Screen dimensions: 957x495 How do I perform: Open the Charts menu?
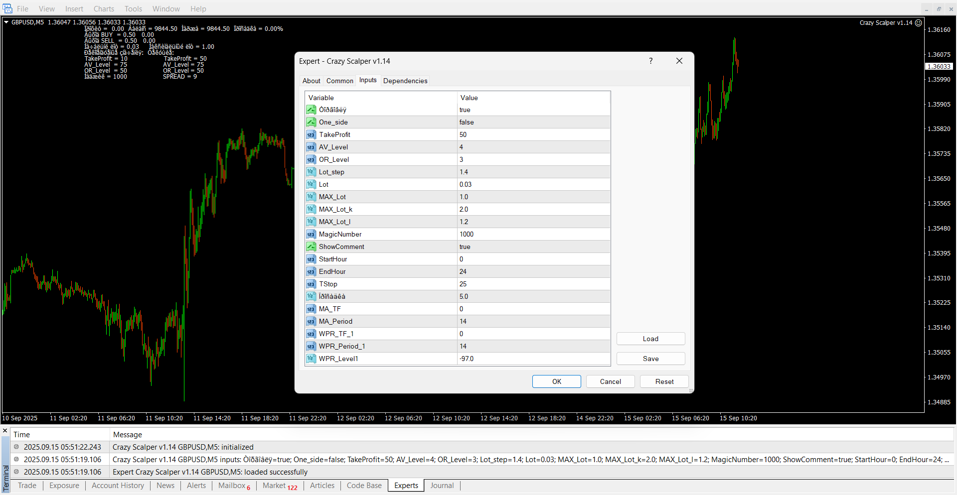pyautogui.click(x=104, y=9)
